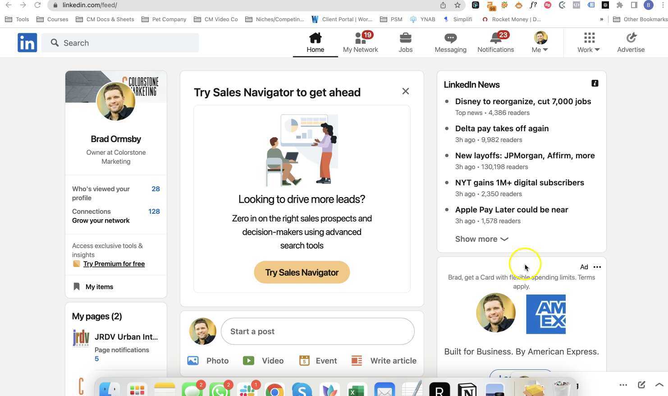Open Slack from the dock

pos(247,390)
